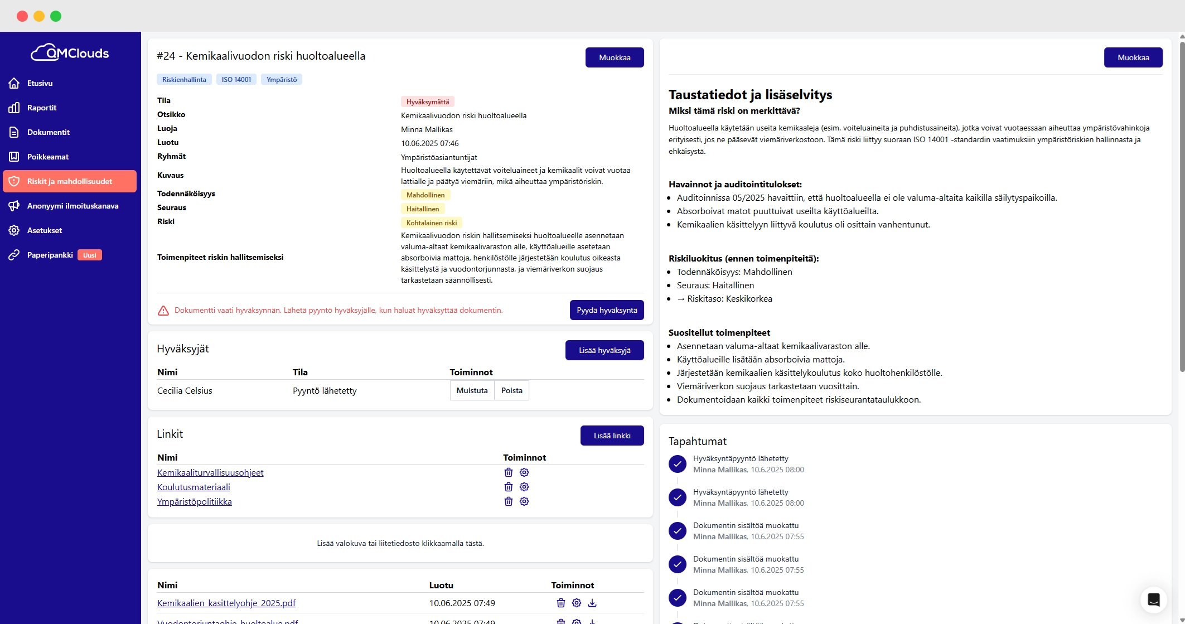Click Muokkaa button in Taustatiedot panel
The height and width of the screenshot is (624, 1185).
[1133, 57]
